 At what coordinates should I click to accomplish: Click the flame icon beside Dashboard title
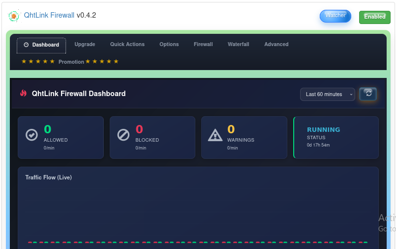tap(23, 93)
